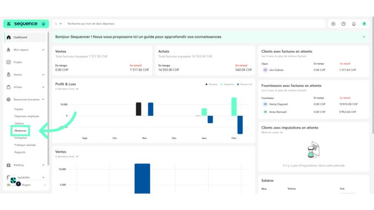Expand the Mon espace menu chevron
The image size is (374, 210).
coord(43,50)
